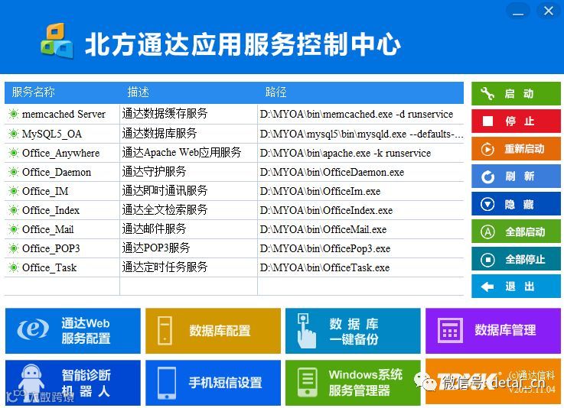
Task: Stop the service using the 停止 label
Action: click(x=519, y=121)
